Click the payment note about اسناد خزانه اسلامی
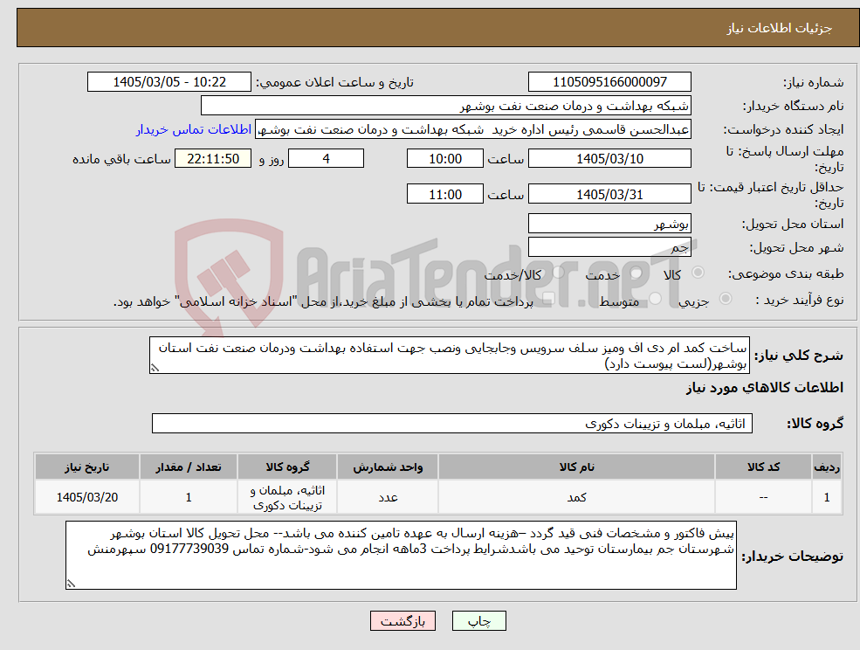The image size is (860, 650). [x=323, y=301]
